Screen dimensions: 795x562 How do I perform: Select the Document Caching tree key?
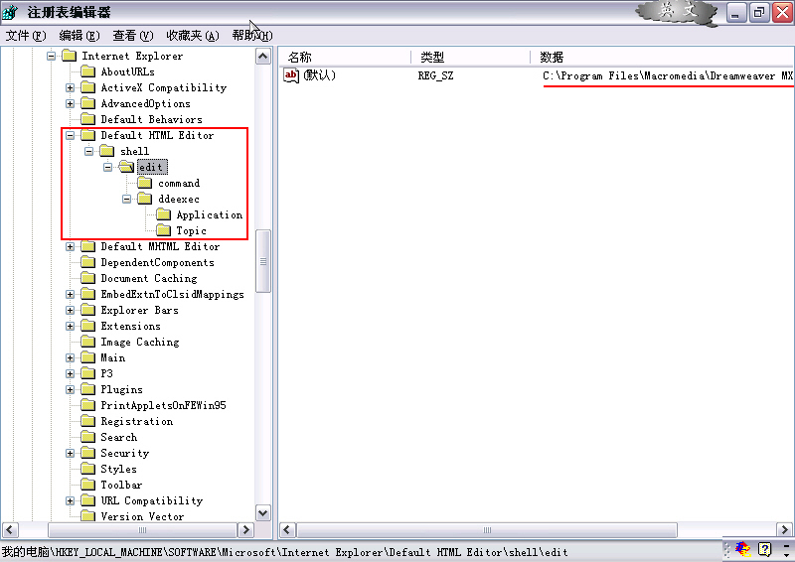148,278
